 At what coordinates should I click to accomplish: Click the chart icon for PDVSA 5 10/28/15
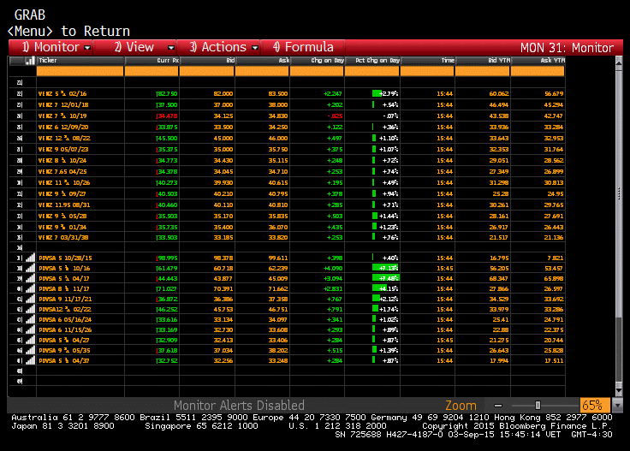(x=30, y=258)
